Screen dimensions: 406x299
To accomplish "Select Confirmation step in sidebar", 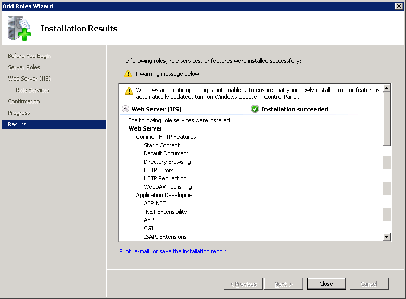I will tap(24, 101).
